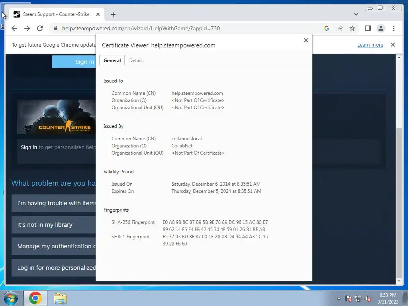Click the vertical scrollbar thumb
The height and width of the screenshot is (306, 408).
tap(399, 203)
